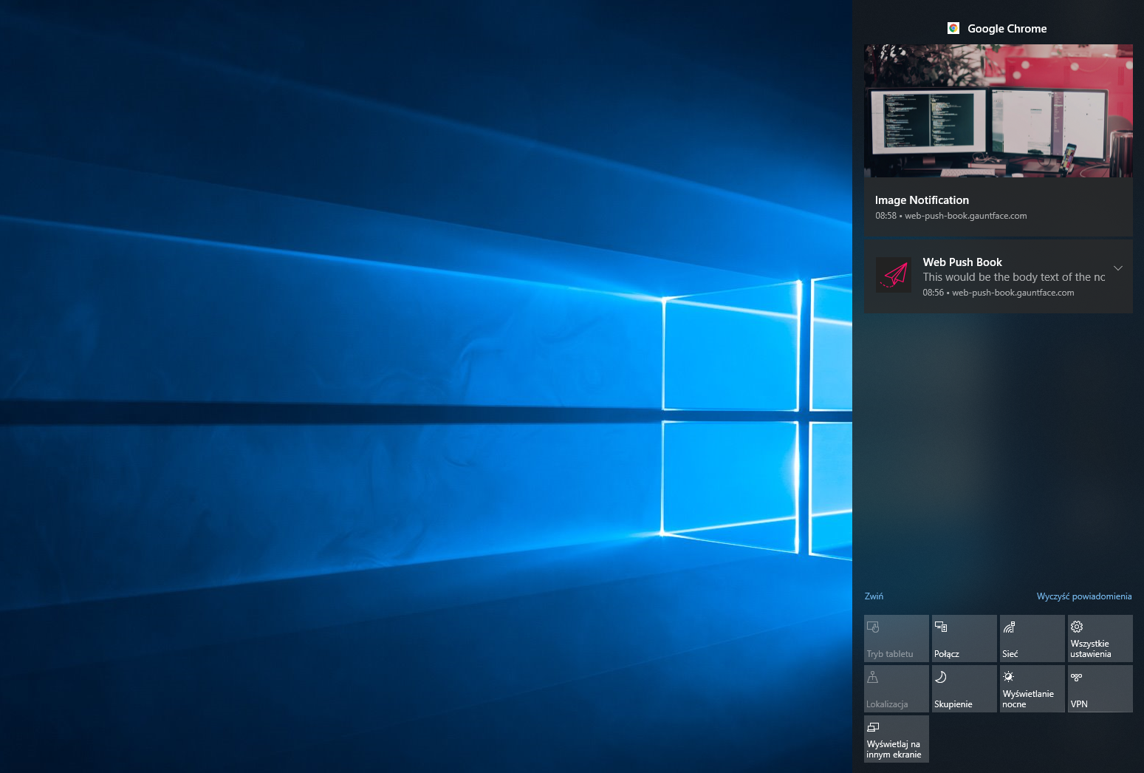1144x773 pixels.
Task: Collapse quick actions with Zwiń
Action: [x=874, y=596]
